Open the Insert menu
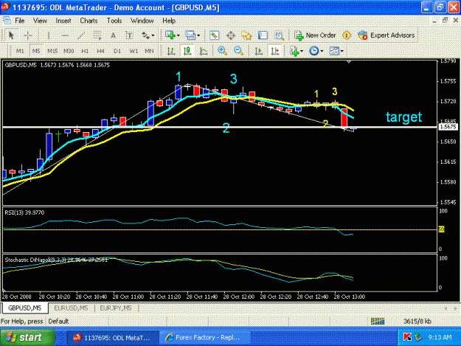Image resolution: width=461 pixels, height=346 pixels. 63,21
